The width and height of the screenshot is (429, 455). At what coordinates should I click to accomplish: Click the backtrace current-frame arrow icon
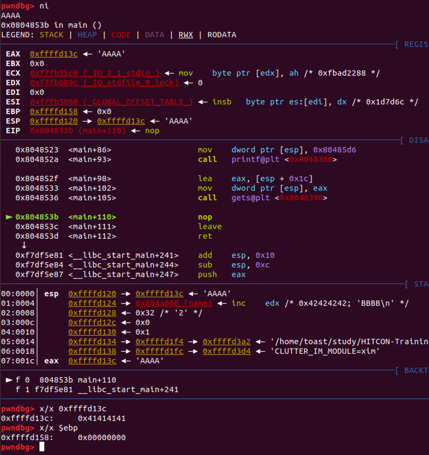coord(9,380)
